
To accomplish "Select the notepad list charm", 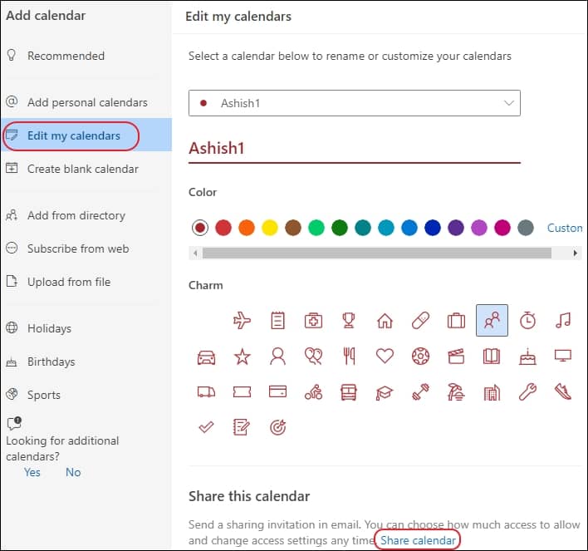I will coord(277,321).
